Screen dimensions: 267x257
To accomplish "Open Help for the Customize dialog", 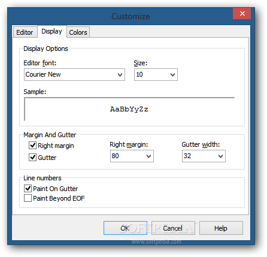I will point(221,228).
